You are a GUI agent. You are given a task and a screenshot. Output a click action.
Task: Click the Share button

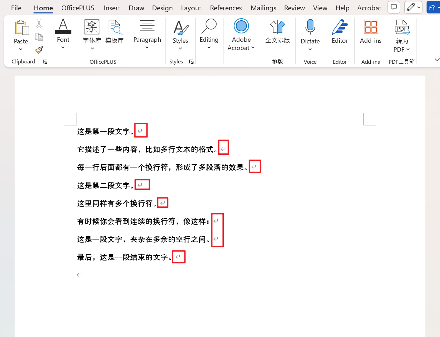[x=433, y=7]
